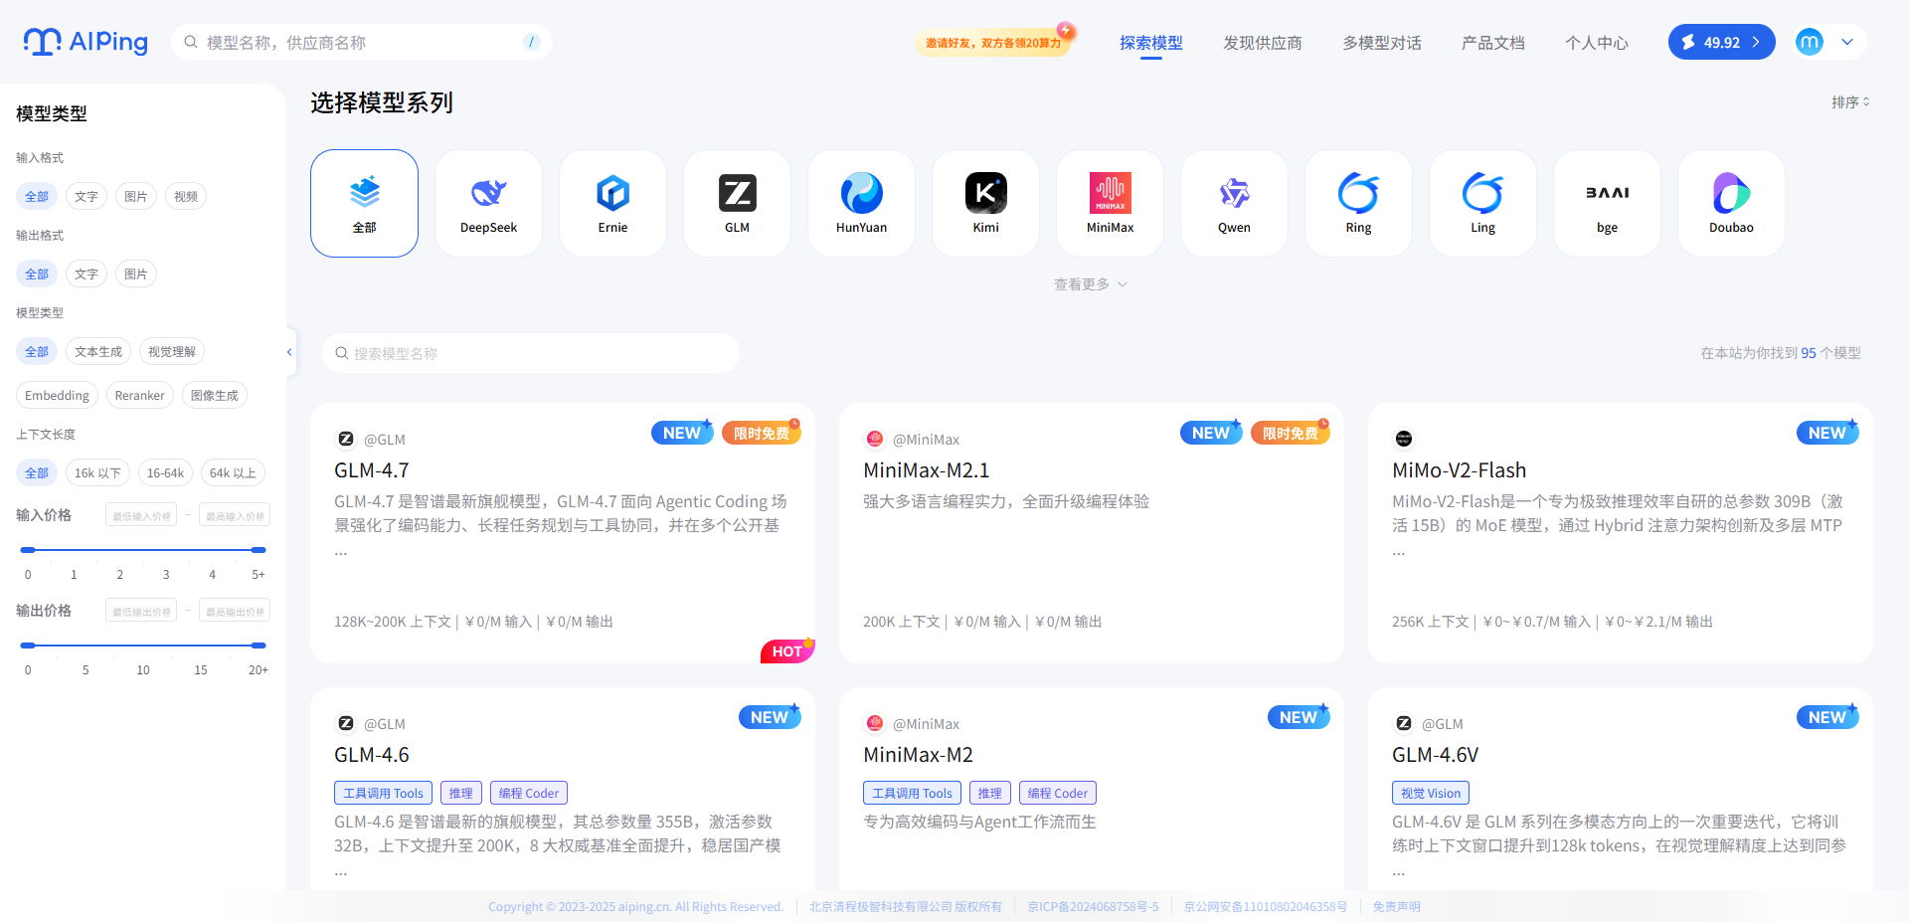Click the 京ICP备2024068758号-5 footer link
Viewport: 1909px width, 922px height.
click(1093, 906)
